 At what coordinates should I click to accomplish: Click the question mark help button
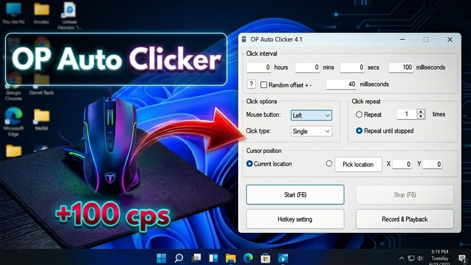[251, 84]
